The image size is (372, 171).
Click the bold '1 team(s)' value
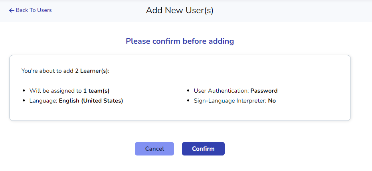point(96,91)
